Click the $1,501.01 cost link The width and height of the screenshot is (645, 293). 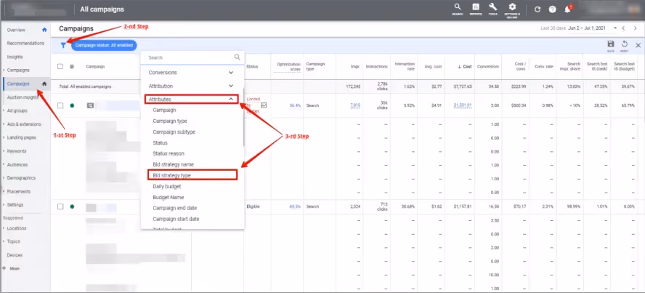[x=463, y=105]
